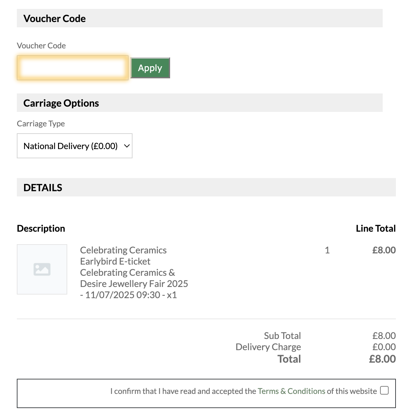Click the Sub Total label
The width and height of the screenshot is (415, 413).
coord(282,336)
